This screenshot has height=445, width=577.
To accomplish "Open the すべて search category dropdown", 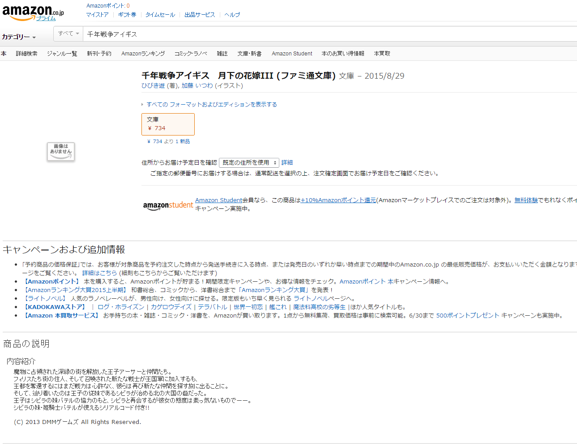I will tap(68, 34).
